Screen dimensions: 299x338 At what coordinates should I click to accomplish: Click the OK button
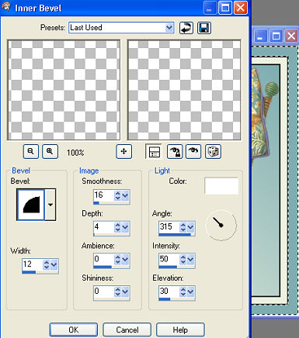(x=74, y=329)
